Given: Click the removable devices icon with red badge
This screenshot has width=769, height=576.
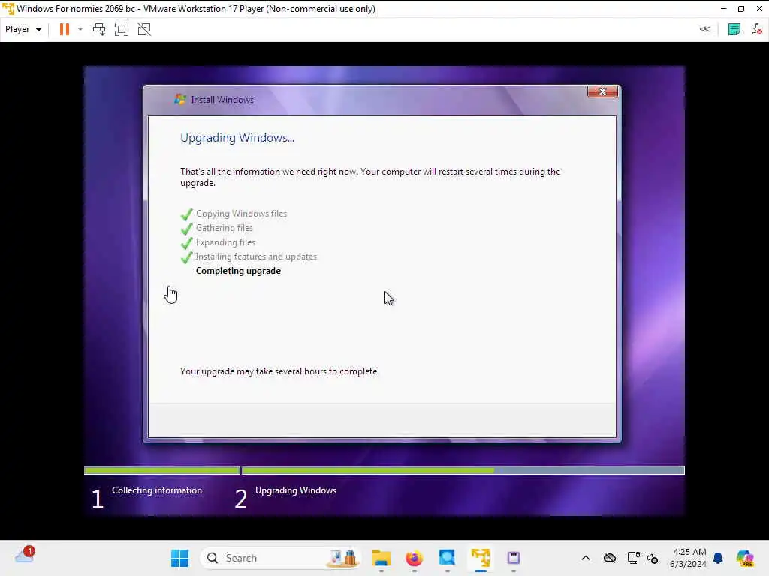Looking at the screenshot, I should [x=757, y=29].
